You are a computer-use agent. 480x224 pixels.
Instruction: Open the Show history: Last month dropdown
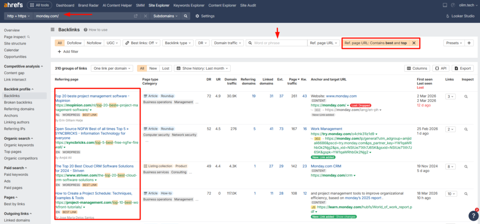click(202, 68)
